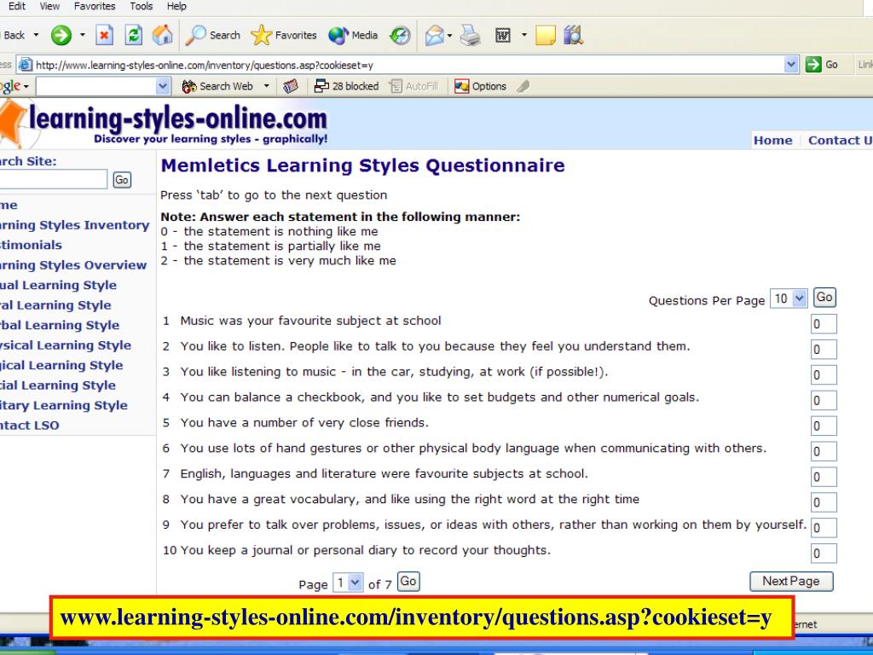Open the Mail button dropdown arrow
873x655 pixels.
[x=449, y=36]
